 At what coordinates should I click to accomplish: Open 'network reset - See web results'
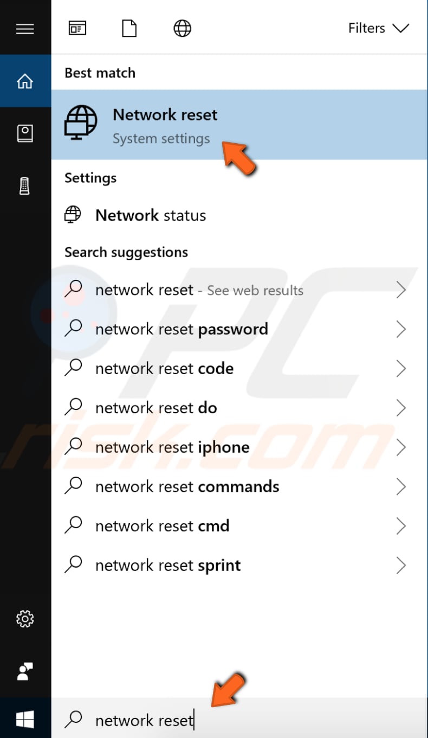tap(199, 290)
